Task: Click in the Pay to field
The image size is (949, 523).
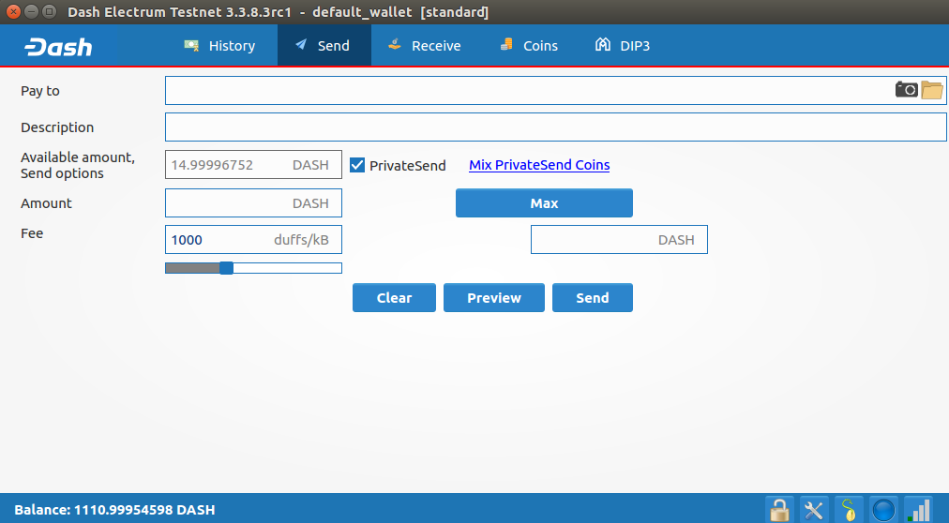Action: pyautogui.click(x=555, y=90)
